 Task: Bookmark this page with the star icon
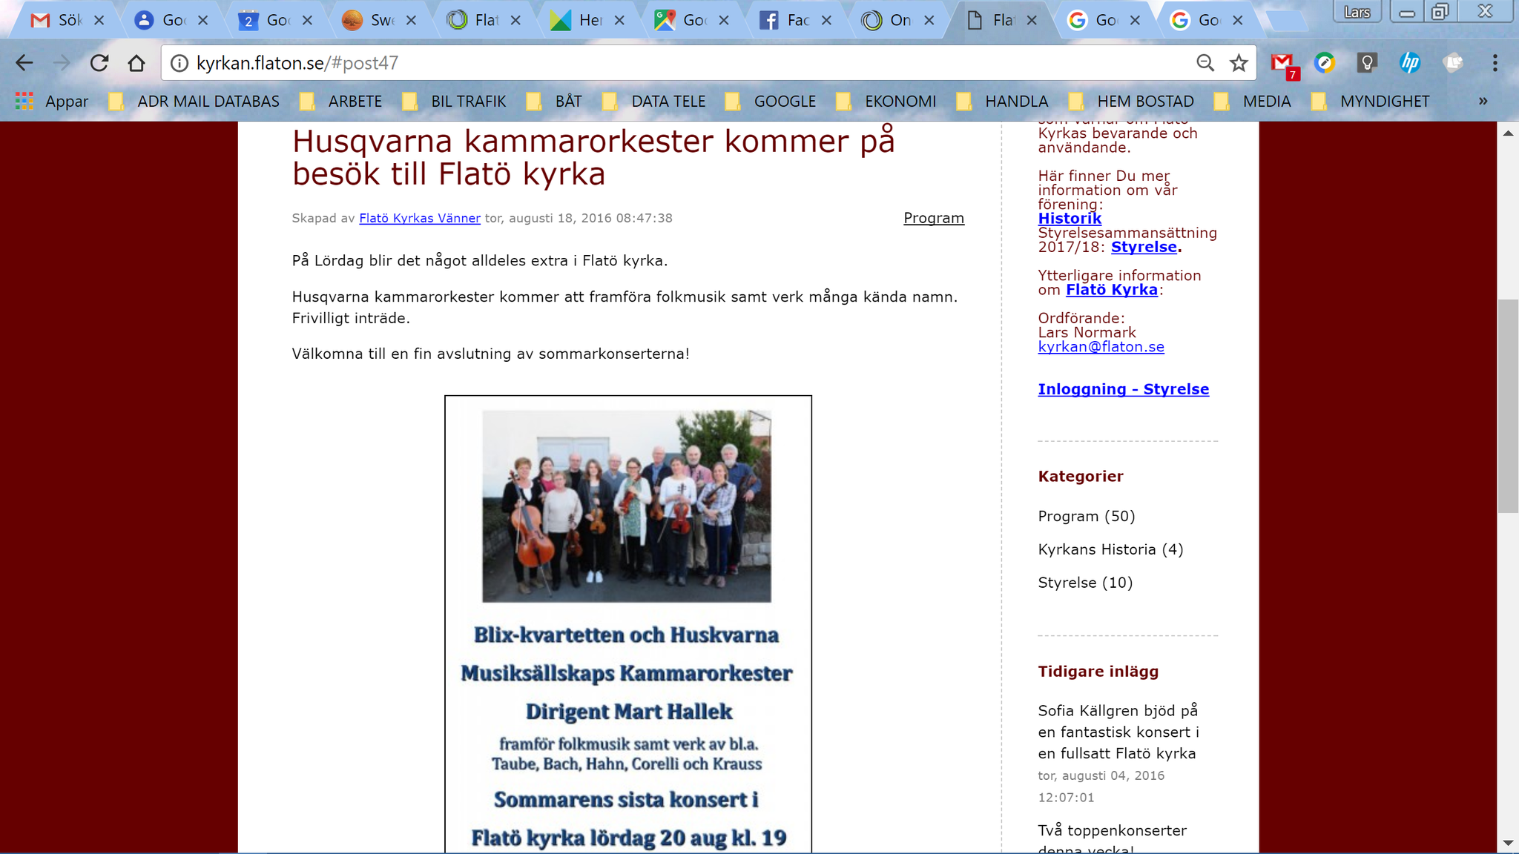pyautogui.click(x=1239, y=63)
